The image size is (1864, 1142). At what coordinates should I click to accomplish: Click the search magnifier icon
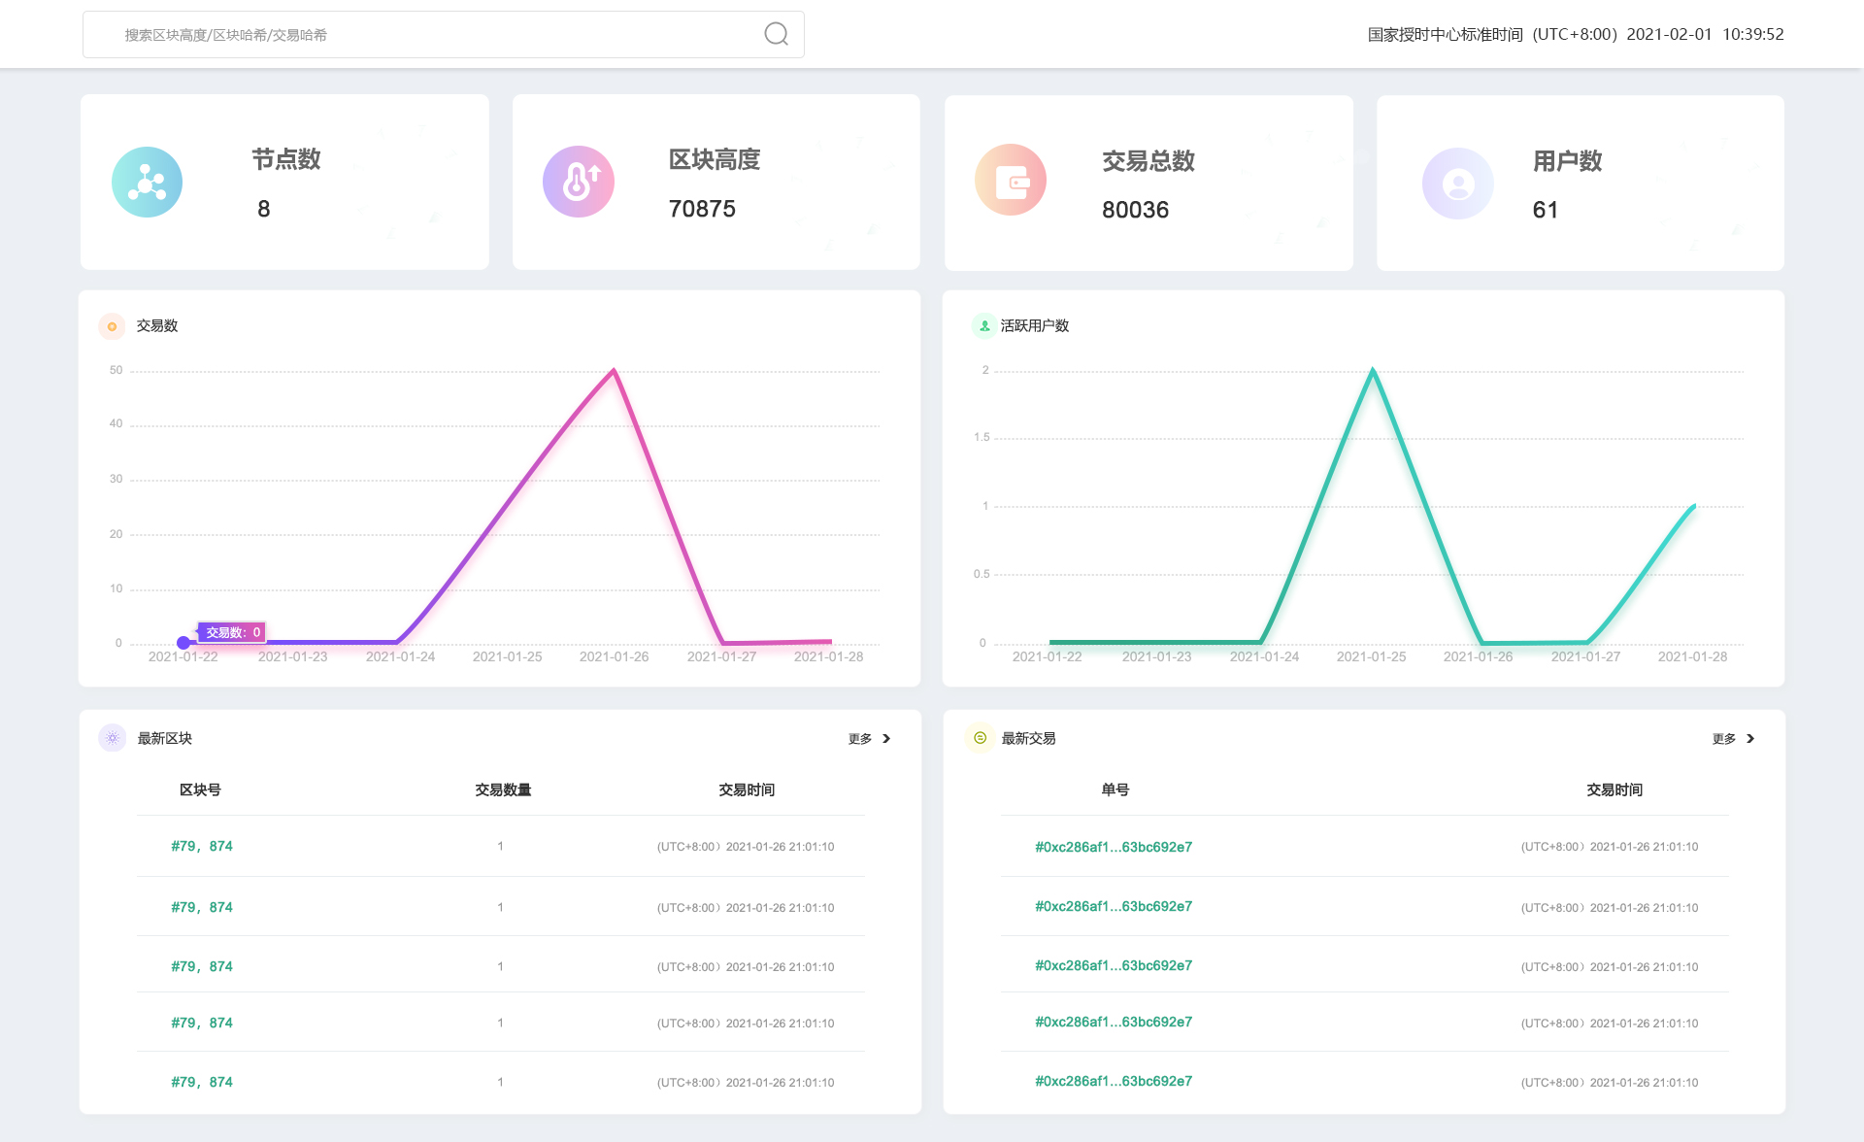pyautogui.click(x=776, y=34)
